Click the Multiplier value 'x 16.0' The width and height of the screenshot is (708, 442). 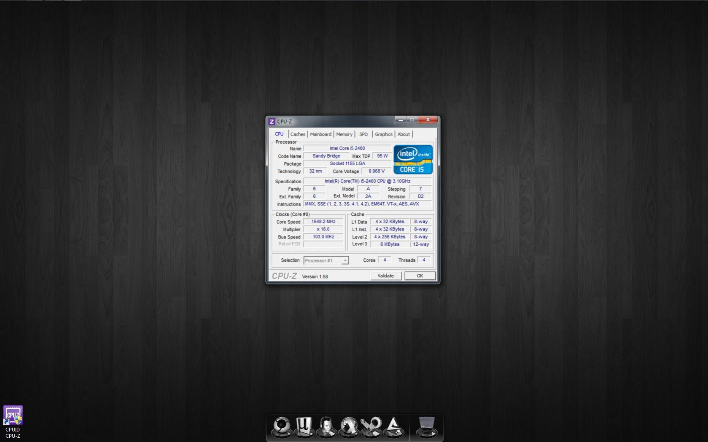coord(323,229)
